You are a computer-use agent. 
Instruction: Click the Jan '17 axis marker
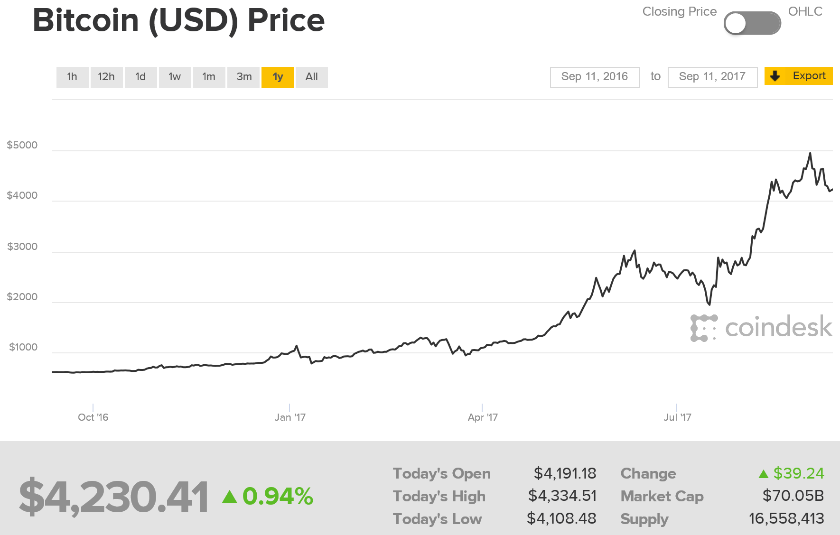pyautogui.click(x=290, y=417)
